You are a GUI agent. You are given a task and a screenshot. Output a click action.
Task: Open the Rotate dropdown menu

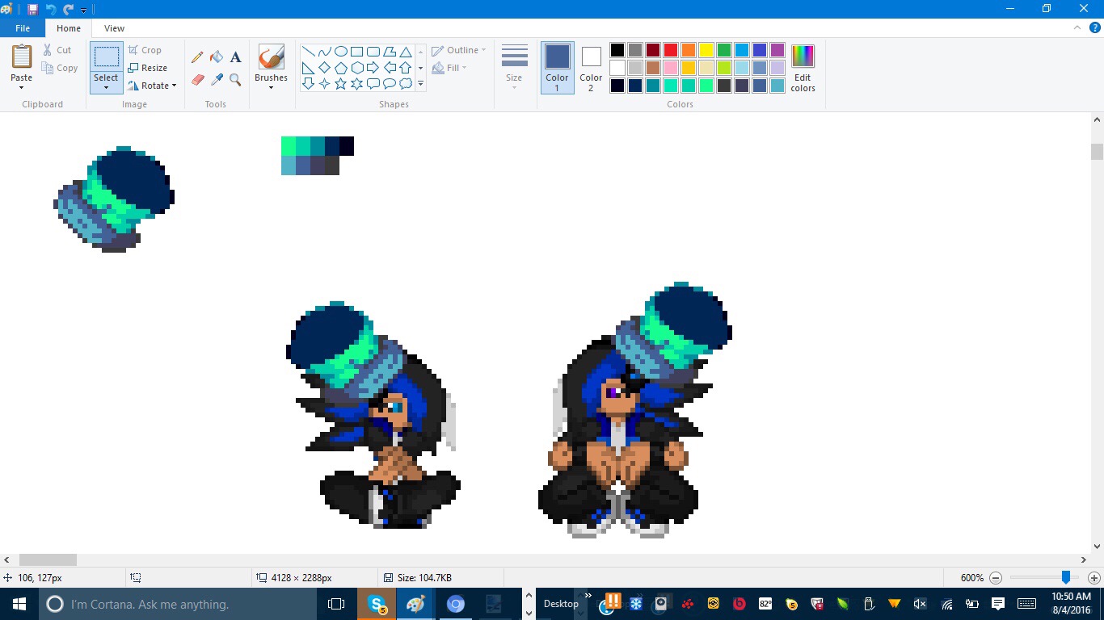[x=174, y=86]
